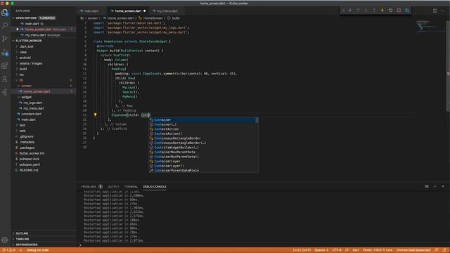Image resolution: width=450 pixels, height=253 pixels.
Task: Open the Terminal panel tab
Action: (131, 187)
